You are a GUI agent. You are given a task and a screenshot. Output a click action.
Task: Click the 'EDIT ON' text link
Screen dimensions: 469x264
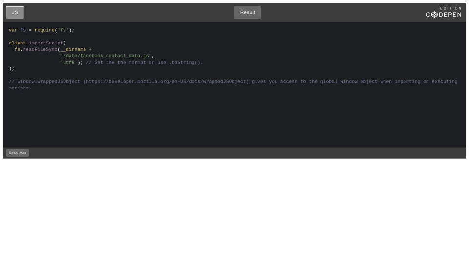coord(450,8)
